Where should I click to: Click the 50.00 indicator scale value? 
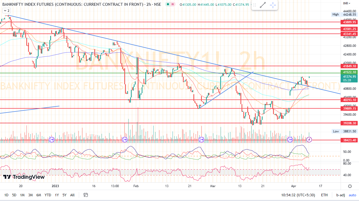pos(347,152)
